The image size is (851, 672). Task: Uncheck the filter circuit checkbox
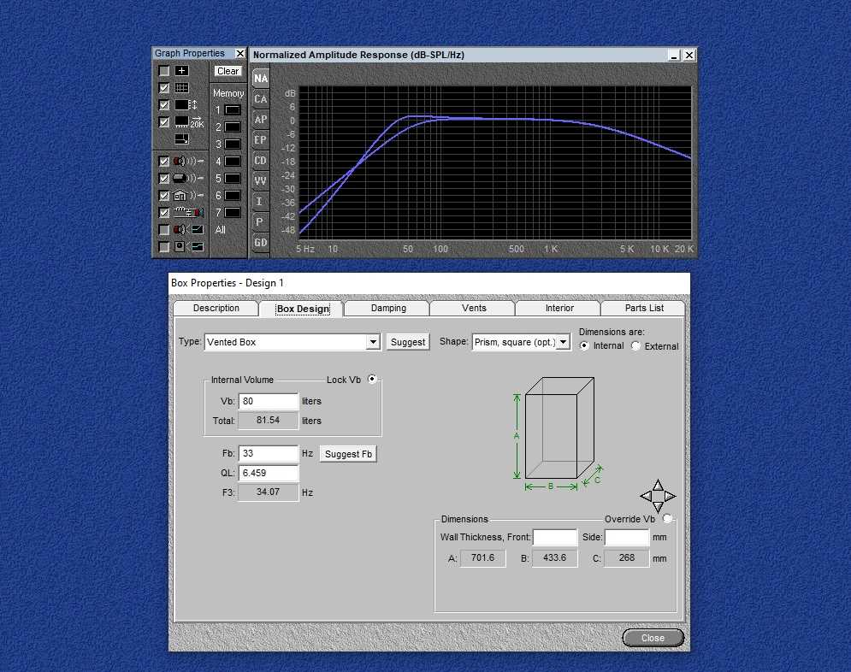[164, 213]
